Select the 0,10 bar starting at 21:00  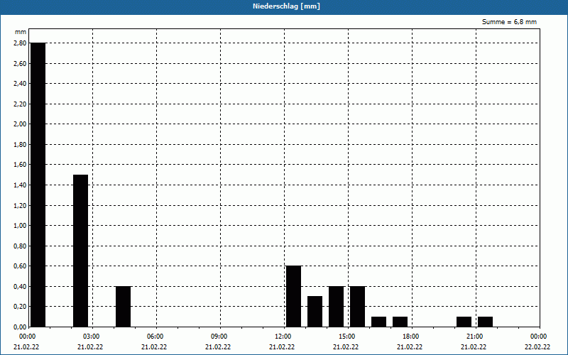pyautogui.click(x=486, y=322)
